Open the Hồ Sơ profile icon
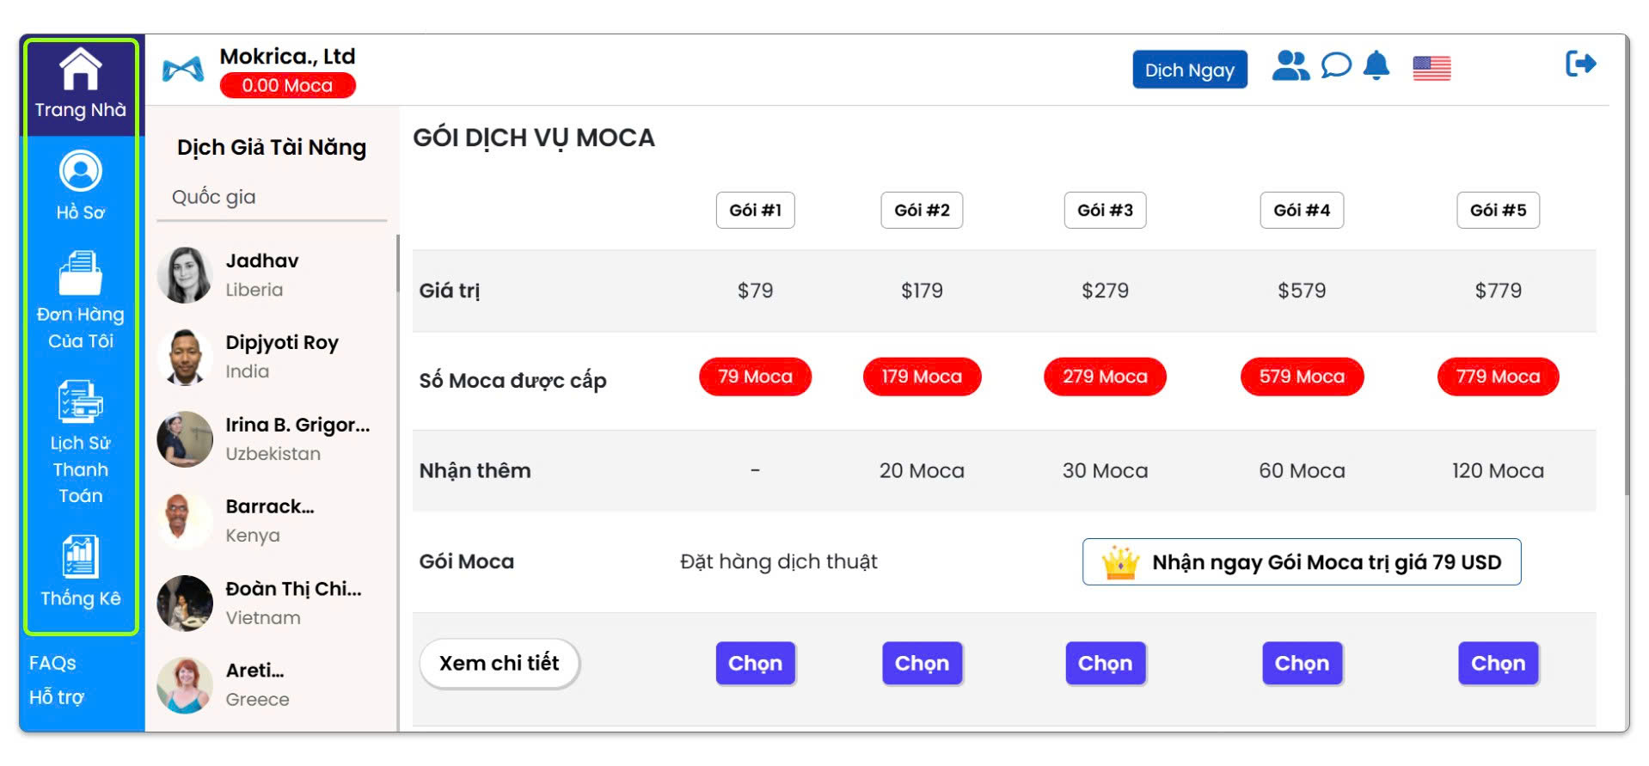 (80, 171)
